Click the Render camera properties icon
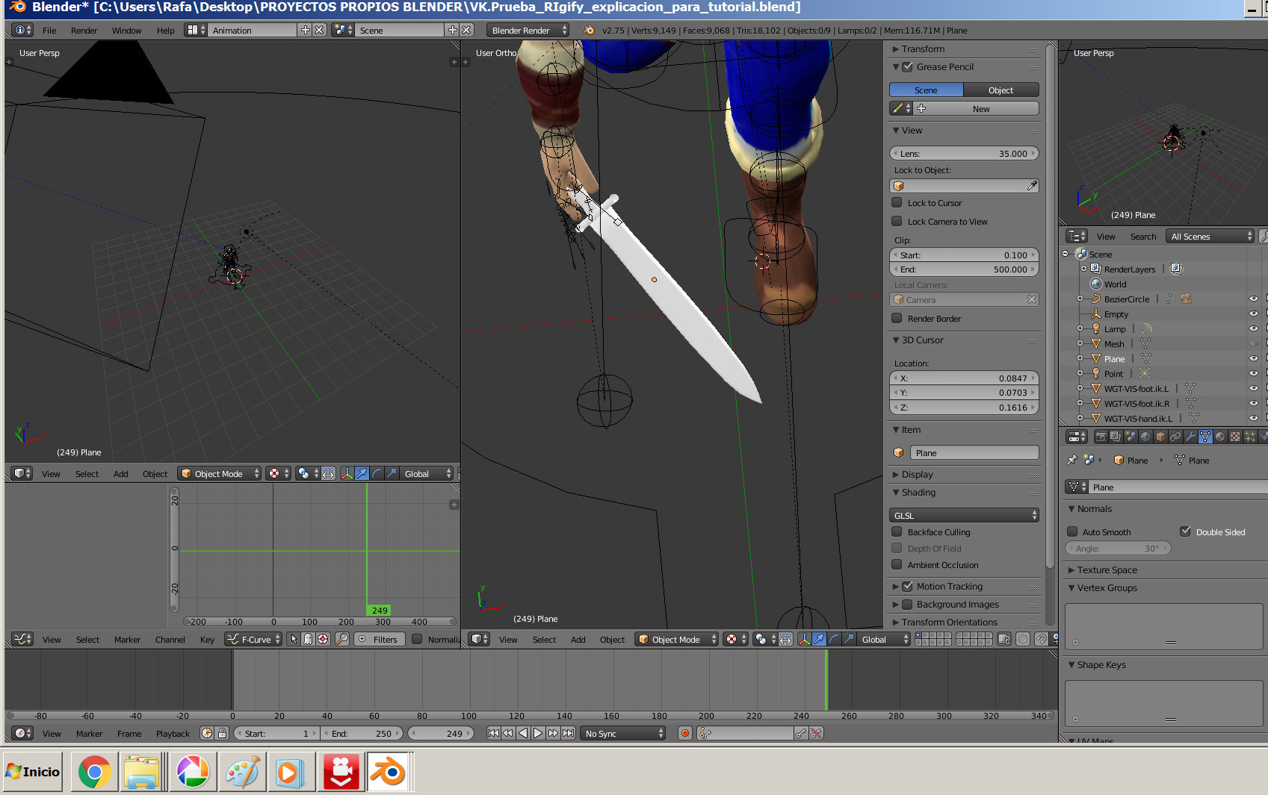Viewport: 1268px width, 795px height. tap(1101, 437)
